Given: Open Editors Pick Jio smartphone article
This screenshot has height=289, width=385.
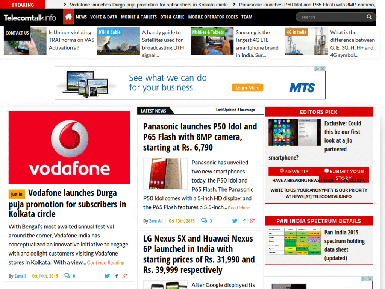Looking at the screenshot, I should 343,136.
